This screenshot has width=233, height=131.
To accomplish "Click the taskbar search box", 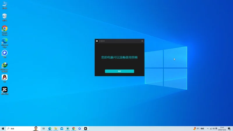I will 20,128.
